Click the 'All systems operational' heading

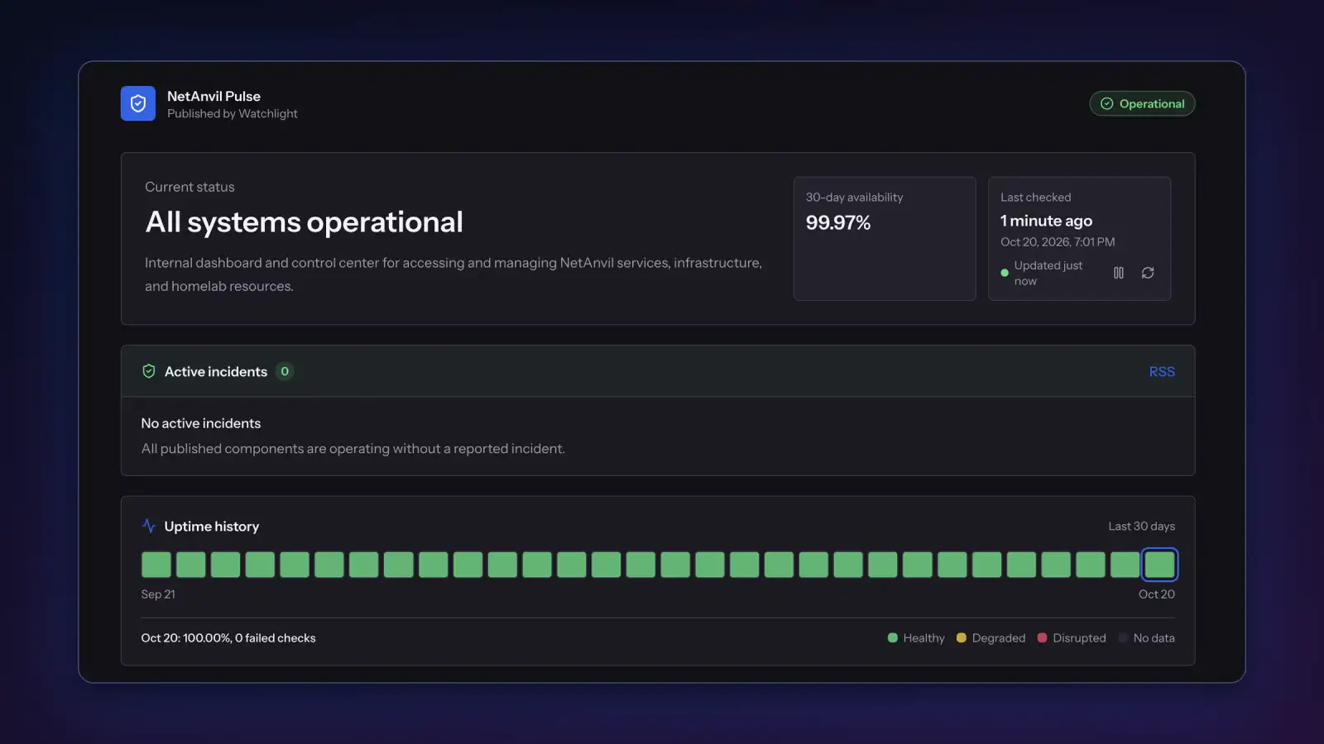click(x=304, y=222)
